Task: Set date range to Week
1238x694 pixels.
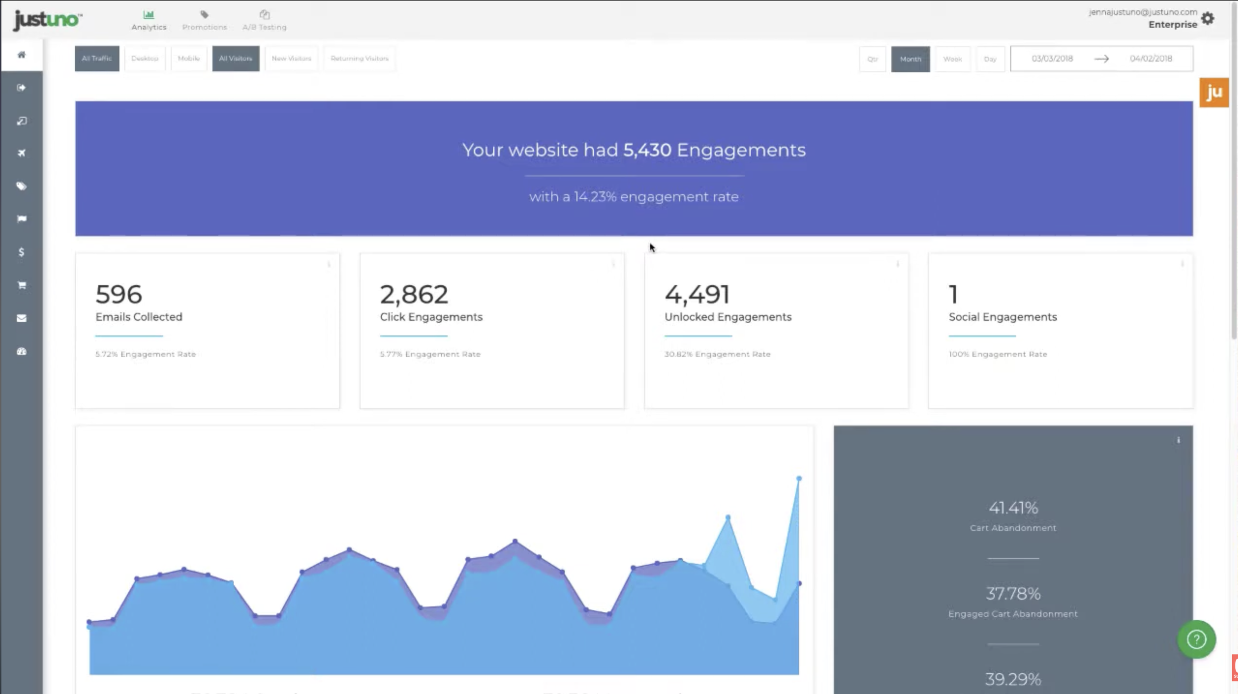Action: tap(953, 59)
